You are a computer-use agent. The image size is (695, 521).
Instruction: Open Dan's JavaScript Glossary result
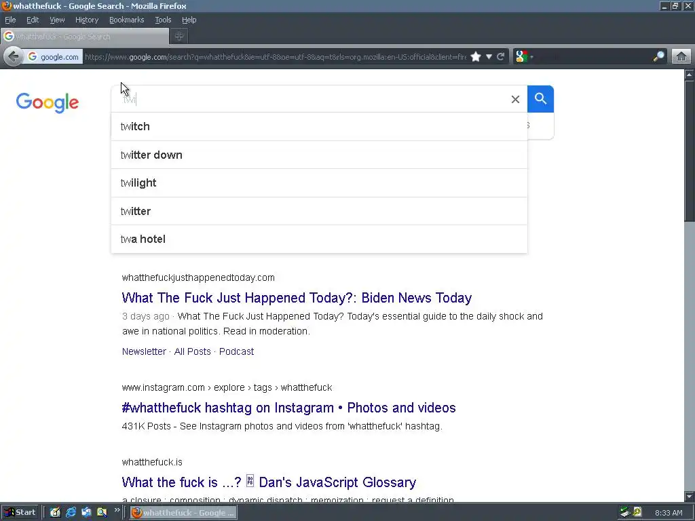point(269,482)
